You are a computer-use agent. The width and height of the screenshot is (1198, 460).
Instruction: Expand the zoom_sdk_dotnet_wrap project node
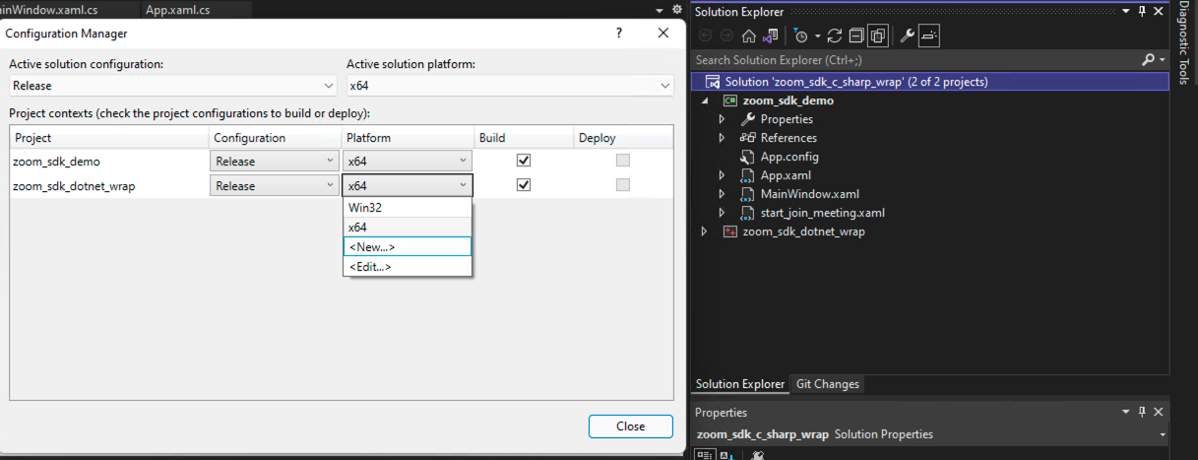click(704, 231)
